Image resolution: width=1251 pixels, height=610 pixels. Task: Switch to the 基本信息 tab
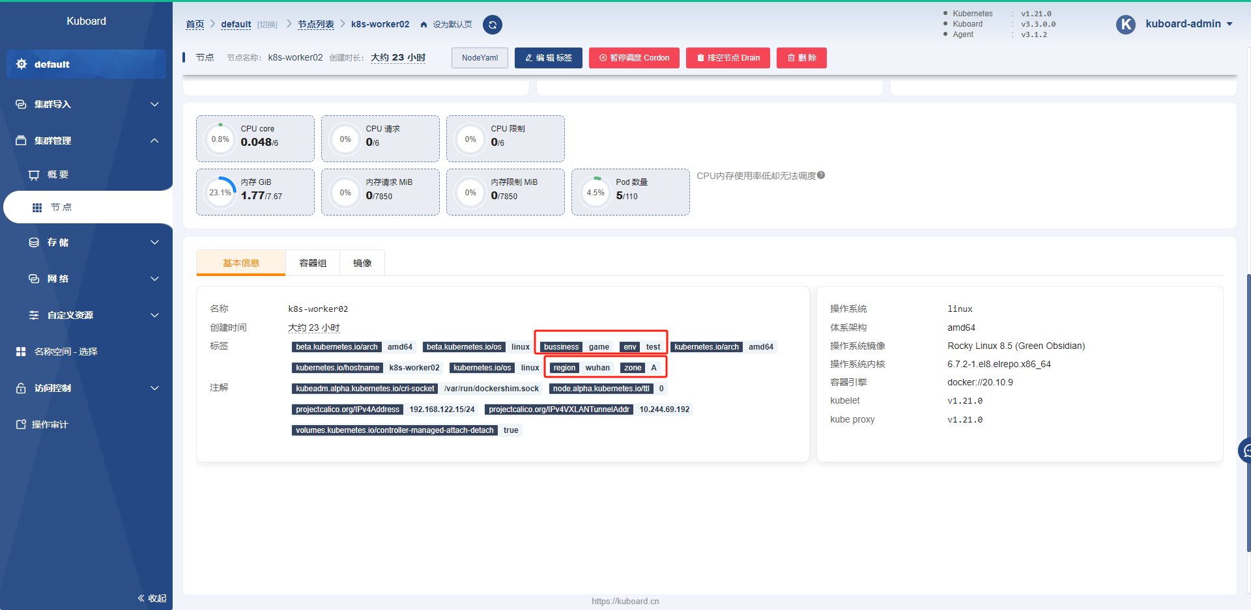[241, 263]
